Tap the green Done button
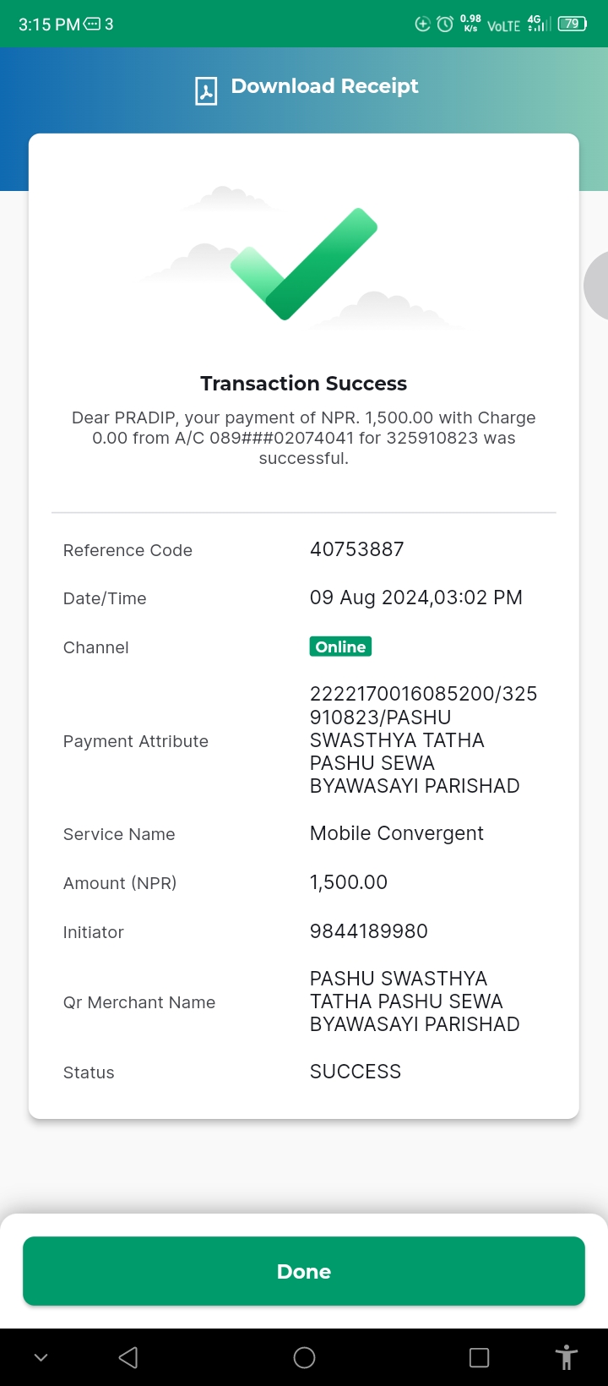 (x=304, y=1271)
